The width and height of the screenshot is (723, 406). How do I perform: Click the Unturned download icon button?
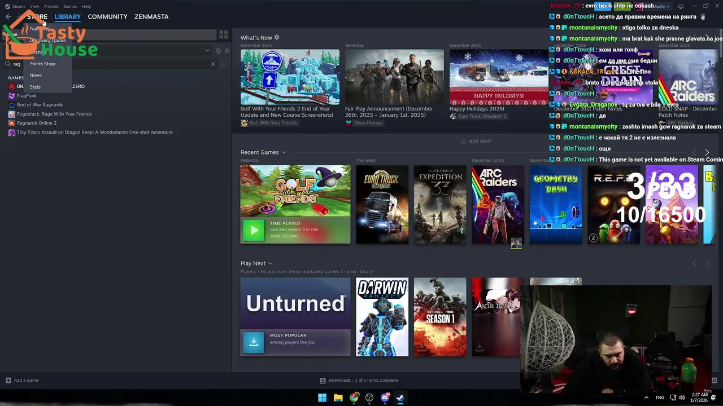254,342
